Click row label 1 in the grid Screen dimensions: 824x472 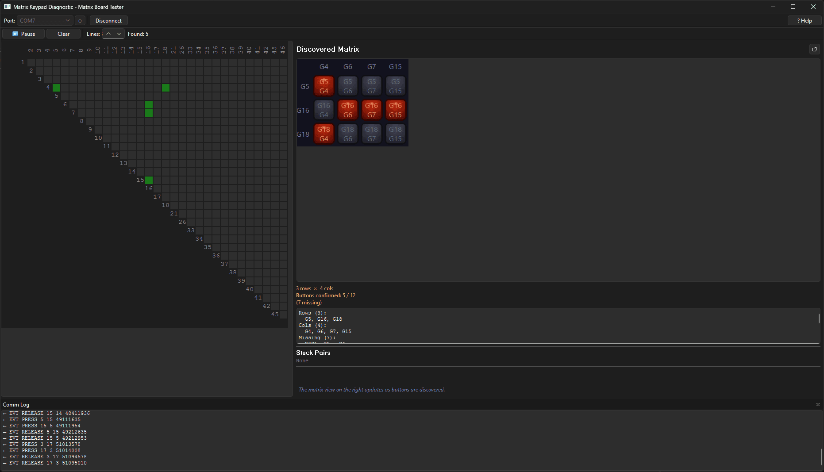[23, 62]
